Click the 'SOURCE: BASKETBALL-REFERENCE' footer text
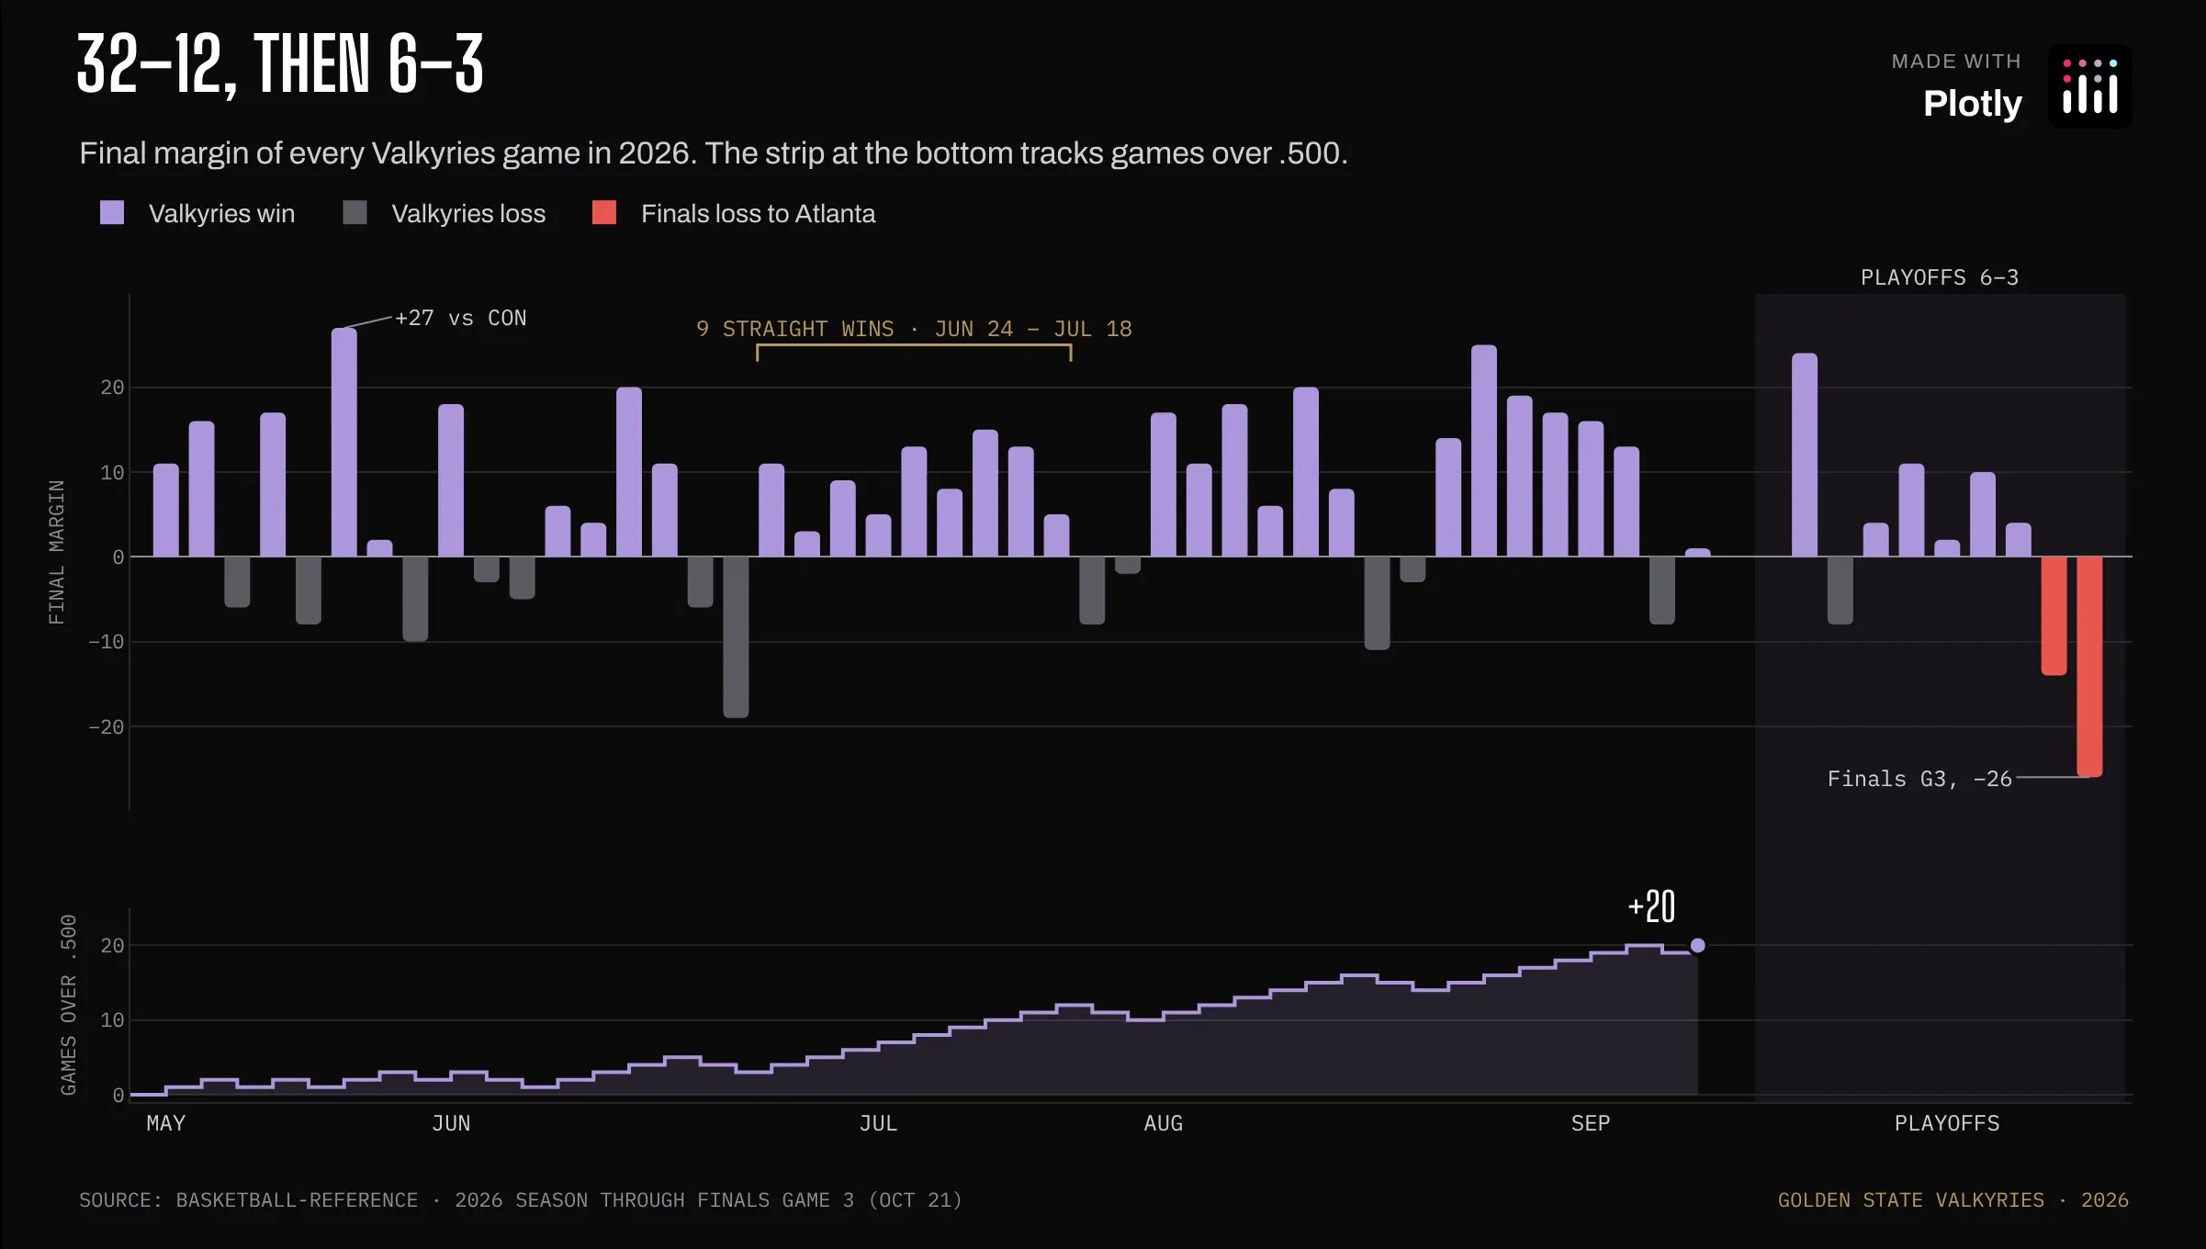Image resolution: width=2206 pixels, height=1249 pixels. (x=521, y=1200)
